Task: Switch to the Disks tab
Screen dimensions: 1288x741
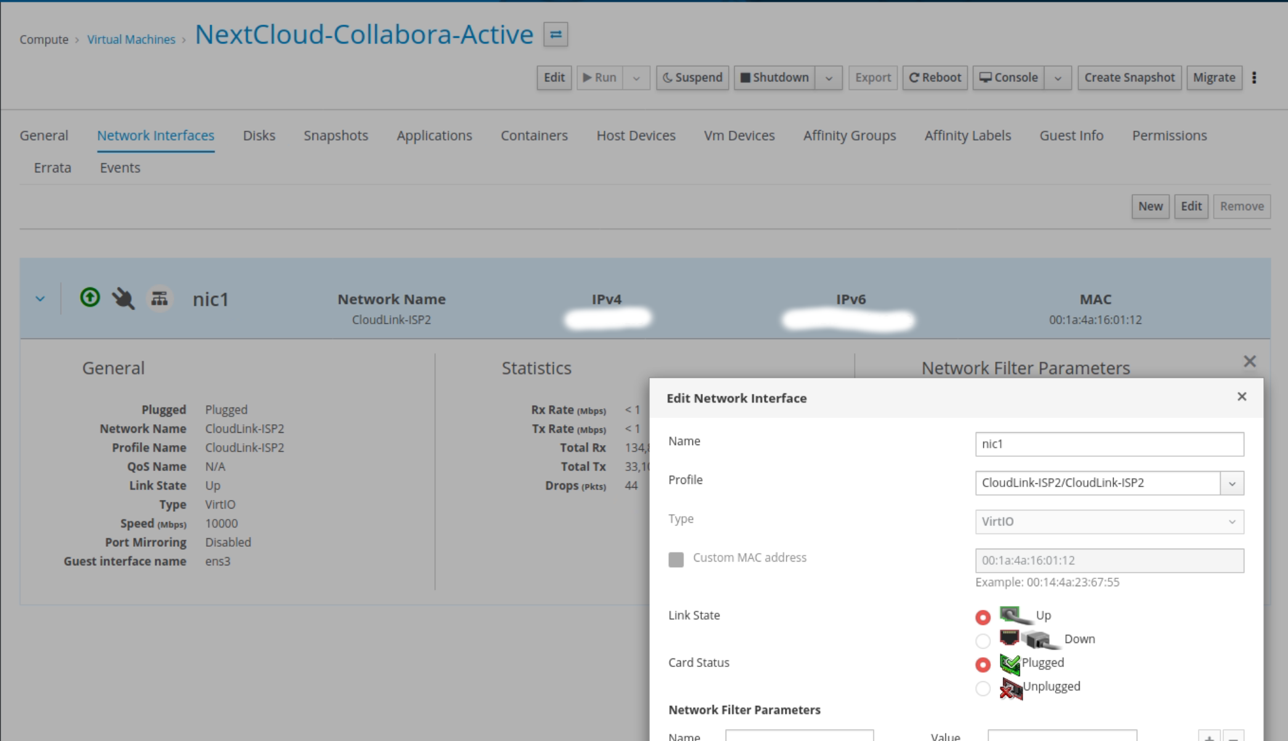Action: pyautogui.click(x=259, y=136)
